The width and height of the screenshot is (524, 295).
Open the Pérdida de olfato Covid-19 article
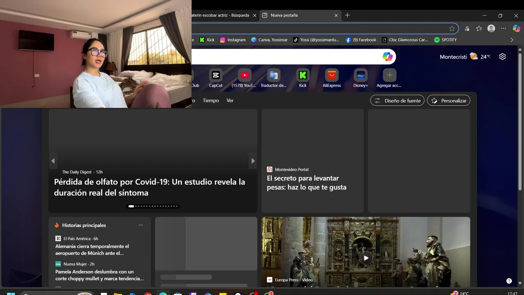(150, 187)
